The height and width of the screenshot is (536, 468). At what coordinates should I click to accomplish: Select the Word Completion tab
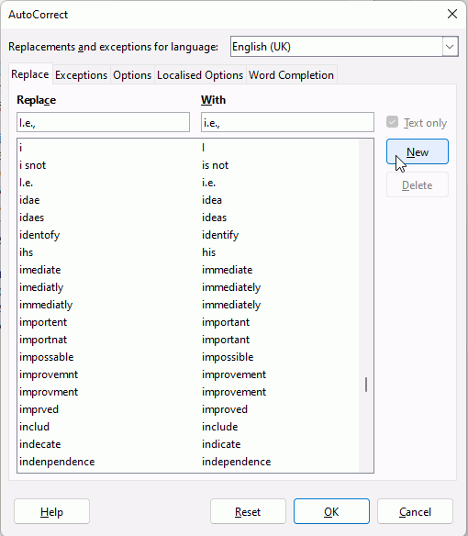(x=291, y=75)
